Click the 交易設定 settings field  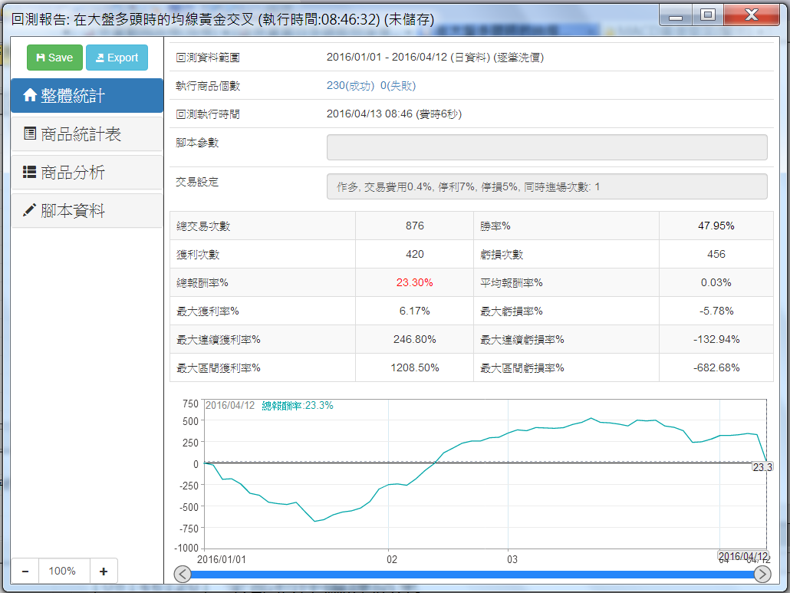point(547,186)
